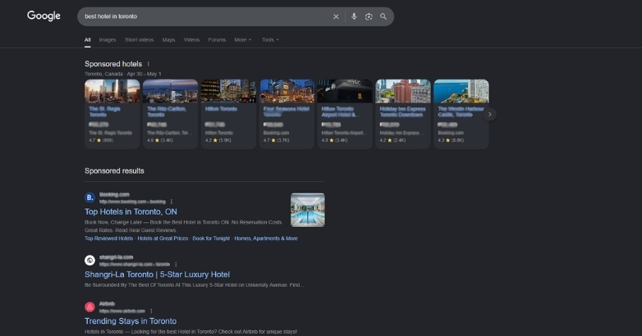Screen dimensions: 642x336
Task: Click the Booking.com B favicon
Action: (x=89, y=198)
